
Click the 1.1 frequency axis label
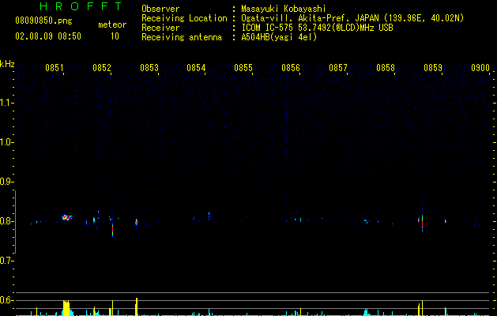point(6,103)
